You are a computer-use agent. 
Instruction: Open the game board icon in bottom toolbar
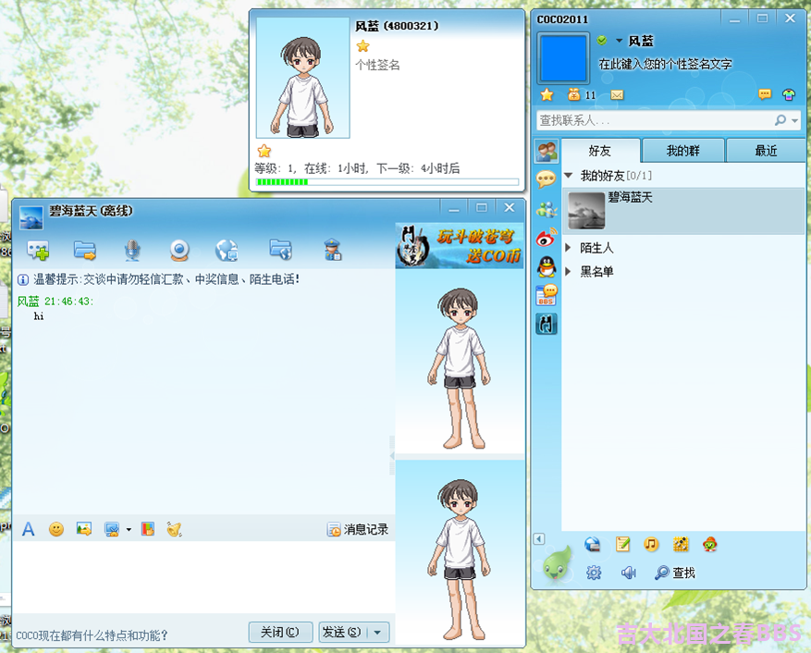click(x=681, y=544)
